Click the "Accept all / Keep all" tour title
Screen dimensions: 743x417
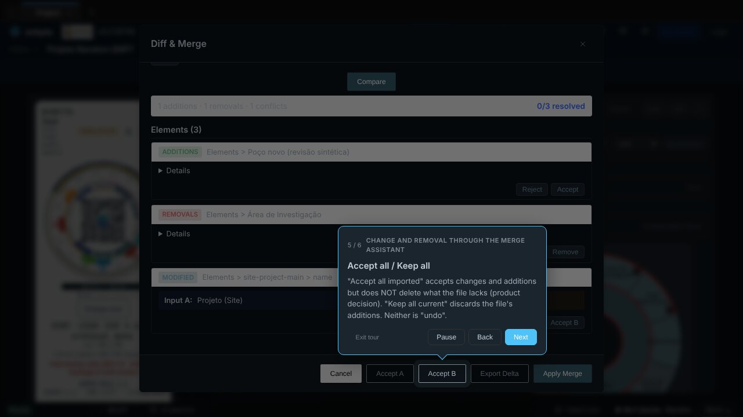[x=389, y=266]
